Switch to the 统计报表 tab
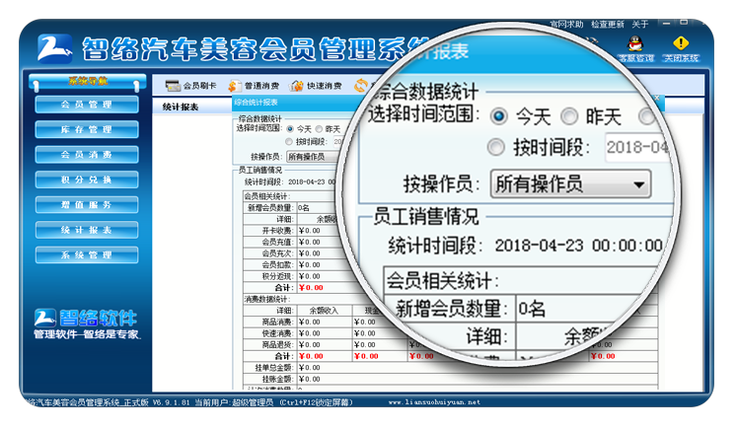The image size is (736, 430). pos(181,107)
